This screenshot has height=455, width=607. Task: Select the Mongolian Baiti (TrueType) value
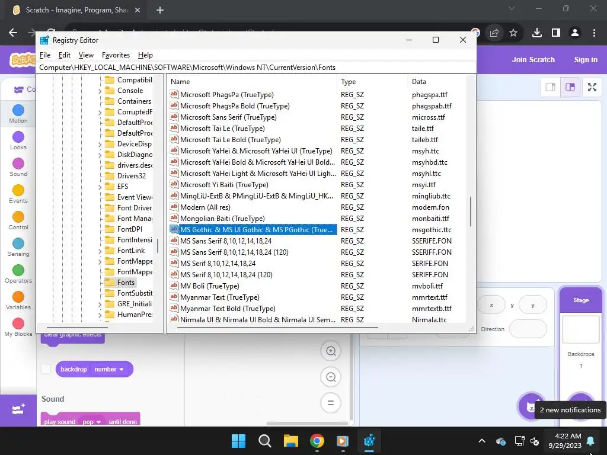tap(222, 219)
